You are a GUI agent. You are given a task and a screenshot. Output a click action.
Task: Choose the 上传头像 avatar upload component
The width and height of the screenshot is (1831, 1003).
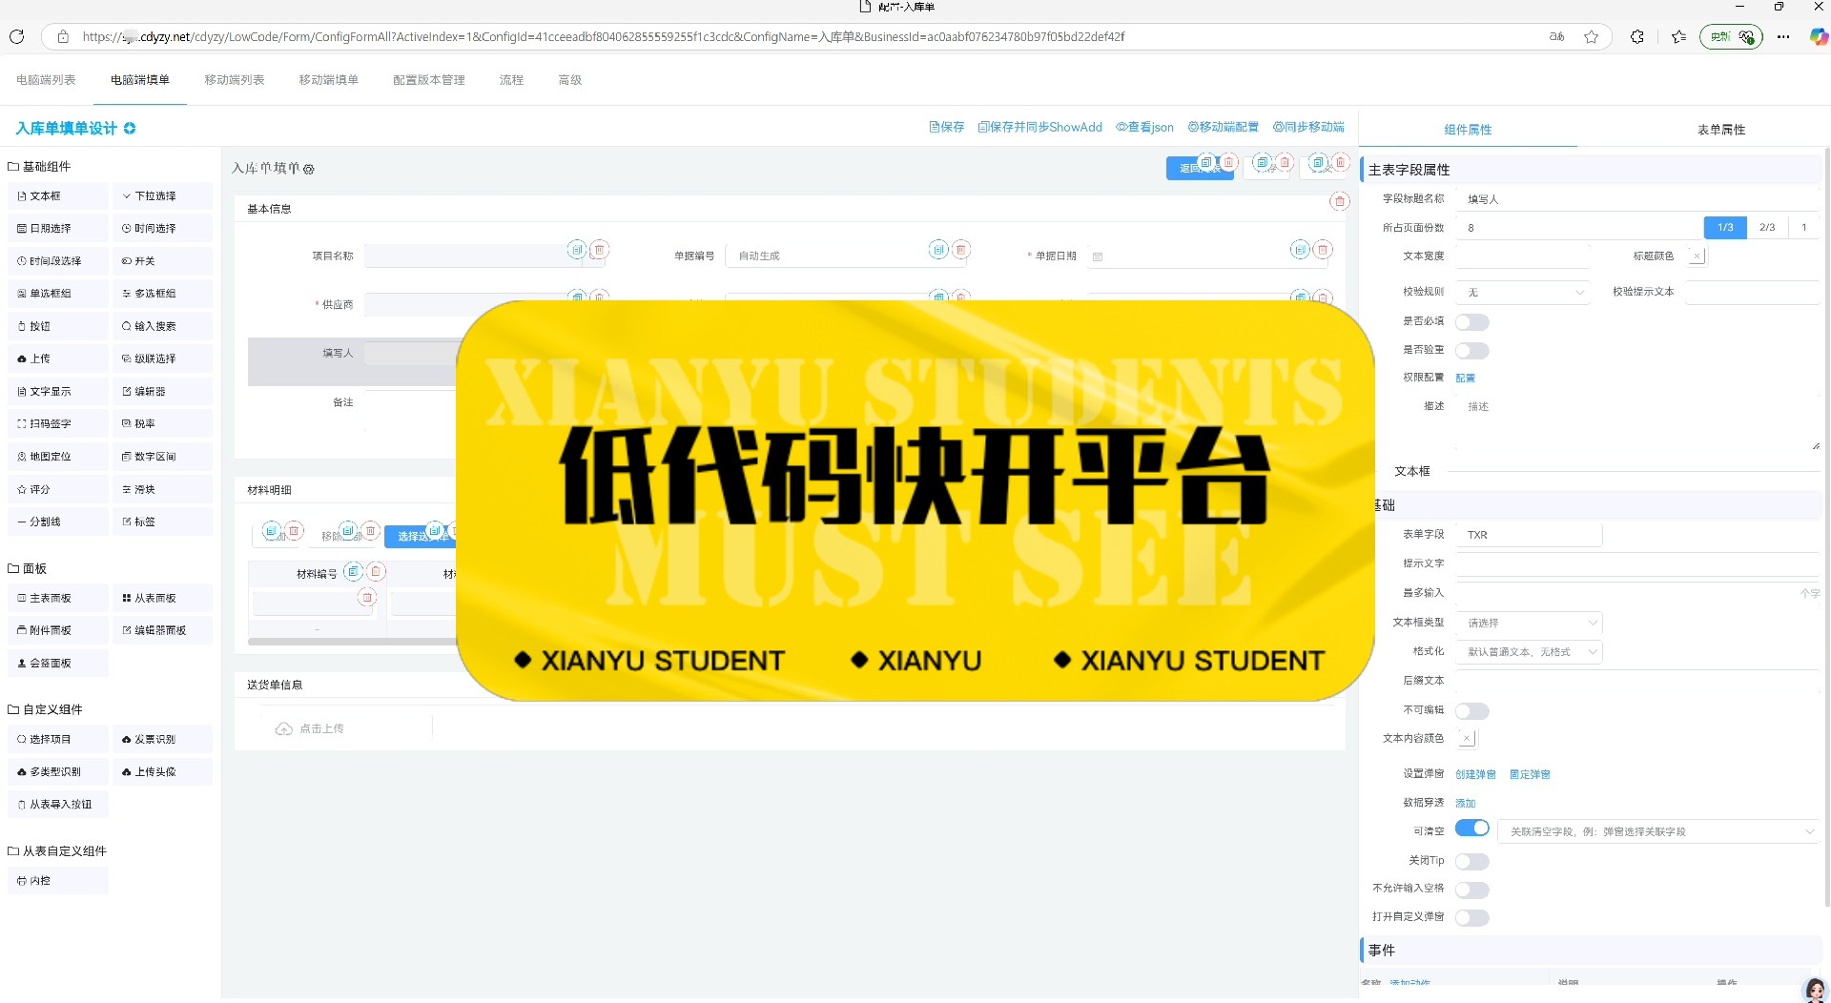pos(162,772)
